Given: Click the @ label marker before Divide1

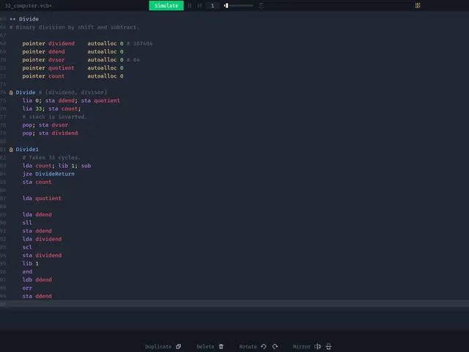Looking at the screenshot, I should [x=11, y=150].
